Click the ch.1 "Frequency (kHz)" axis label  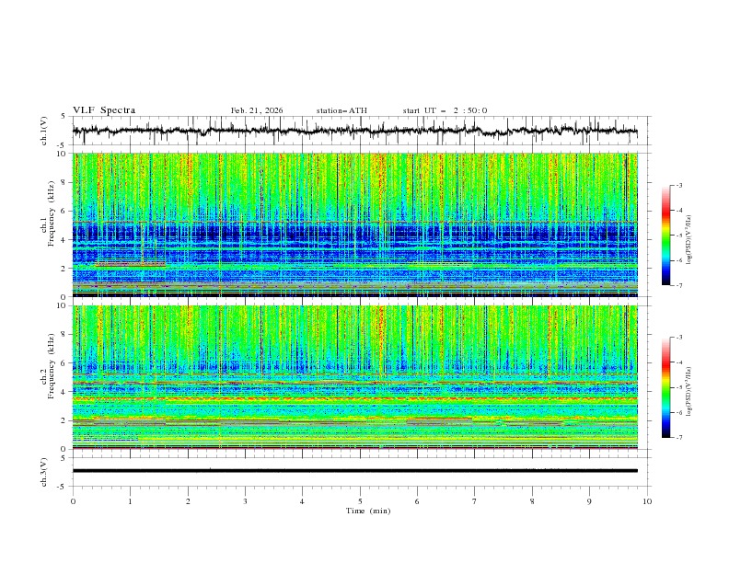(x=52, y=212)
